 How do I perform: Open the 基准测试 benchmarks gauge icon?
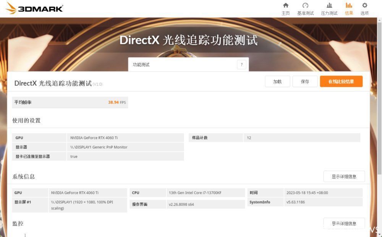305,5
